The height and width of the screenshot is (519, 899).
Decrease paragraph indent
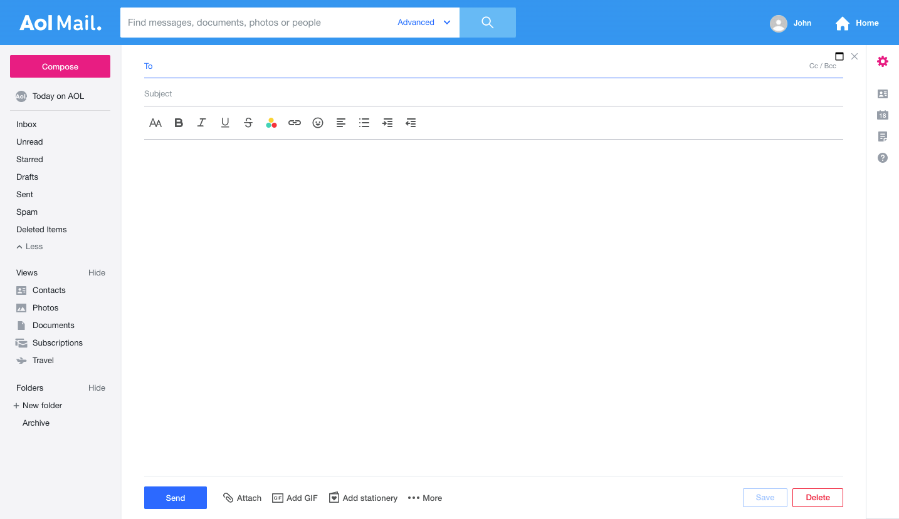pos(411,123)
